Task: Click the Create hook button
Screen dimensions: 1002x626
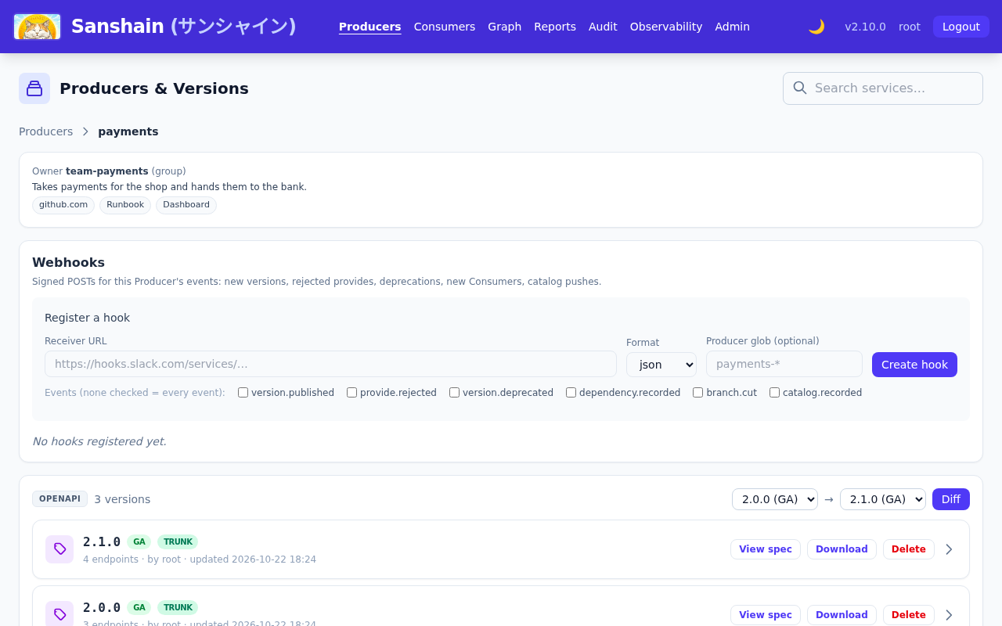Action: pos(914,365)
